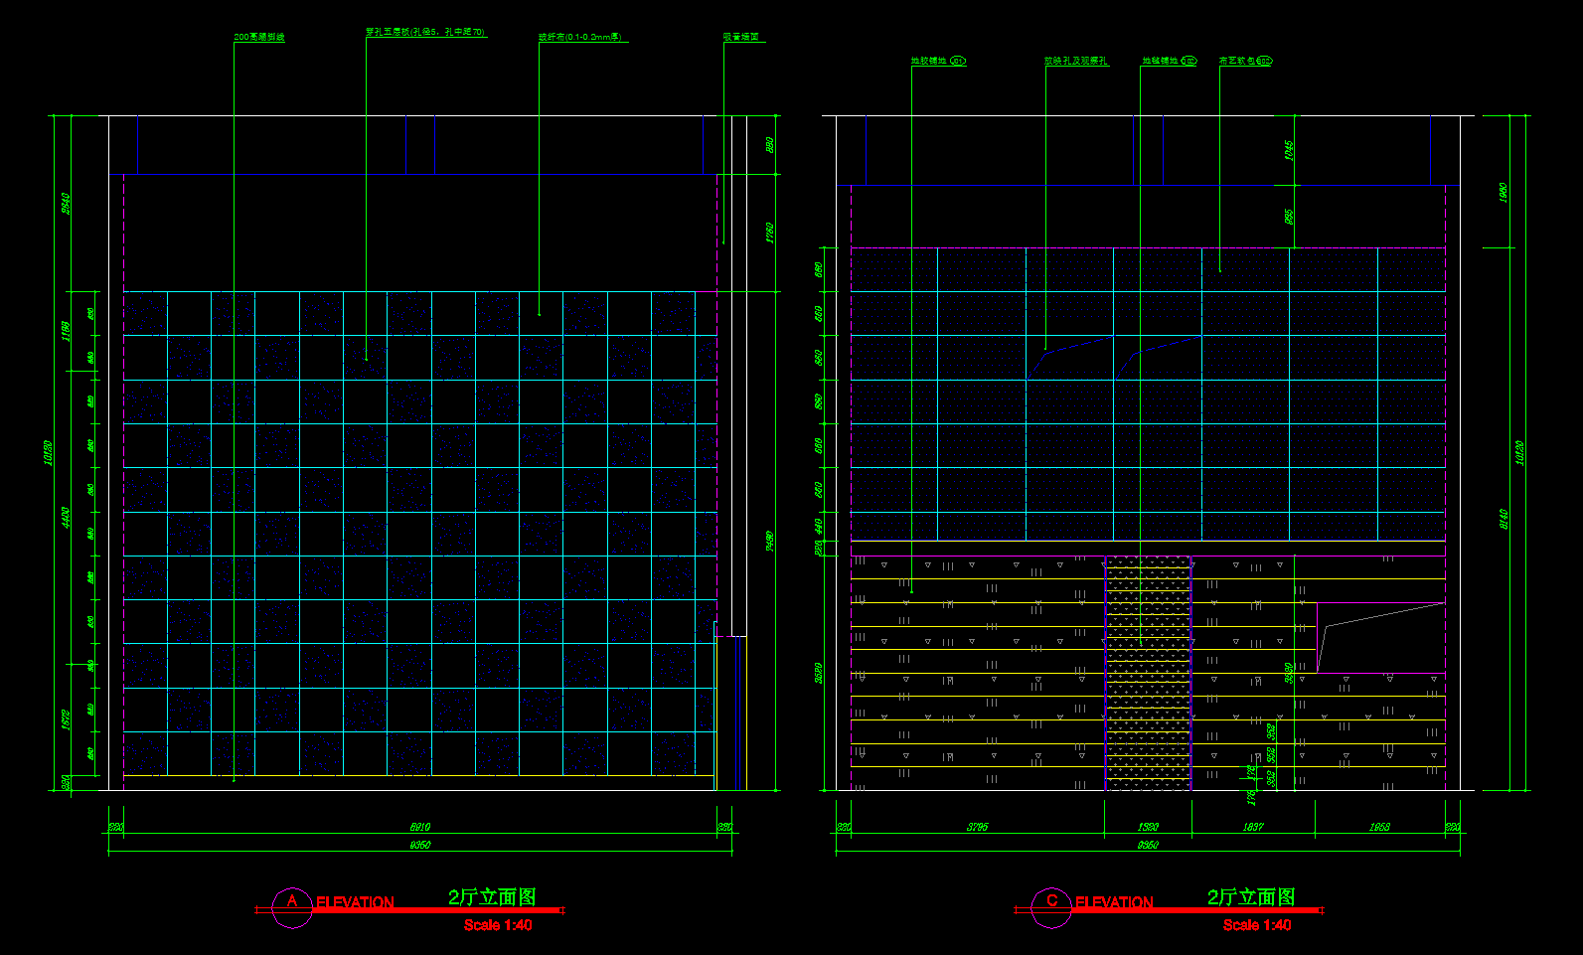Select the 8910 horizontal dimension text
The height and width of the screenshot is (955, 1583).
tap(419, 827)
